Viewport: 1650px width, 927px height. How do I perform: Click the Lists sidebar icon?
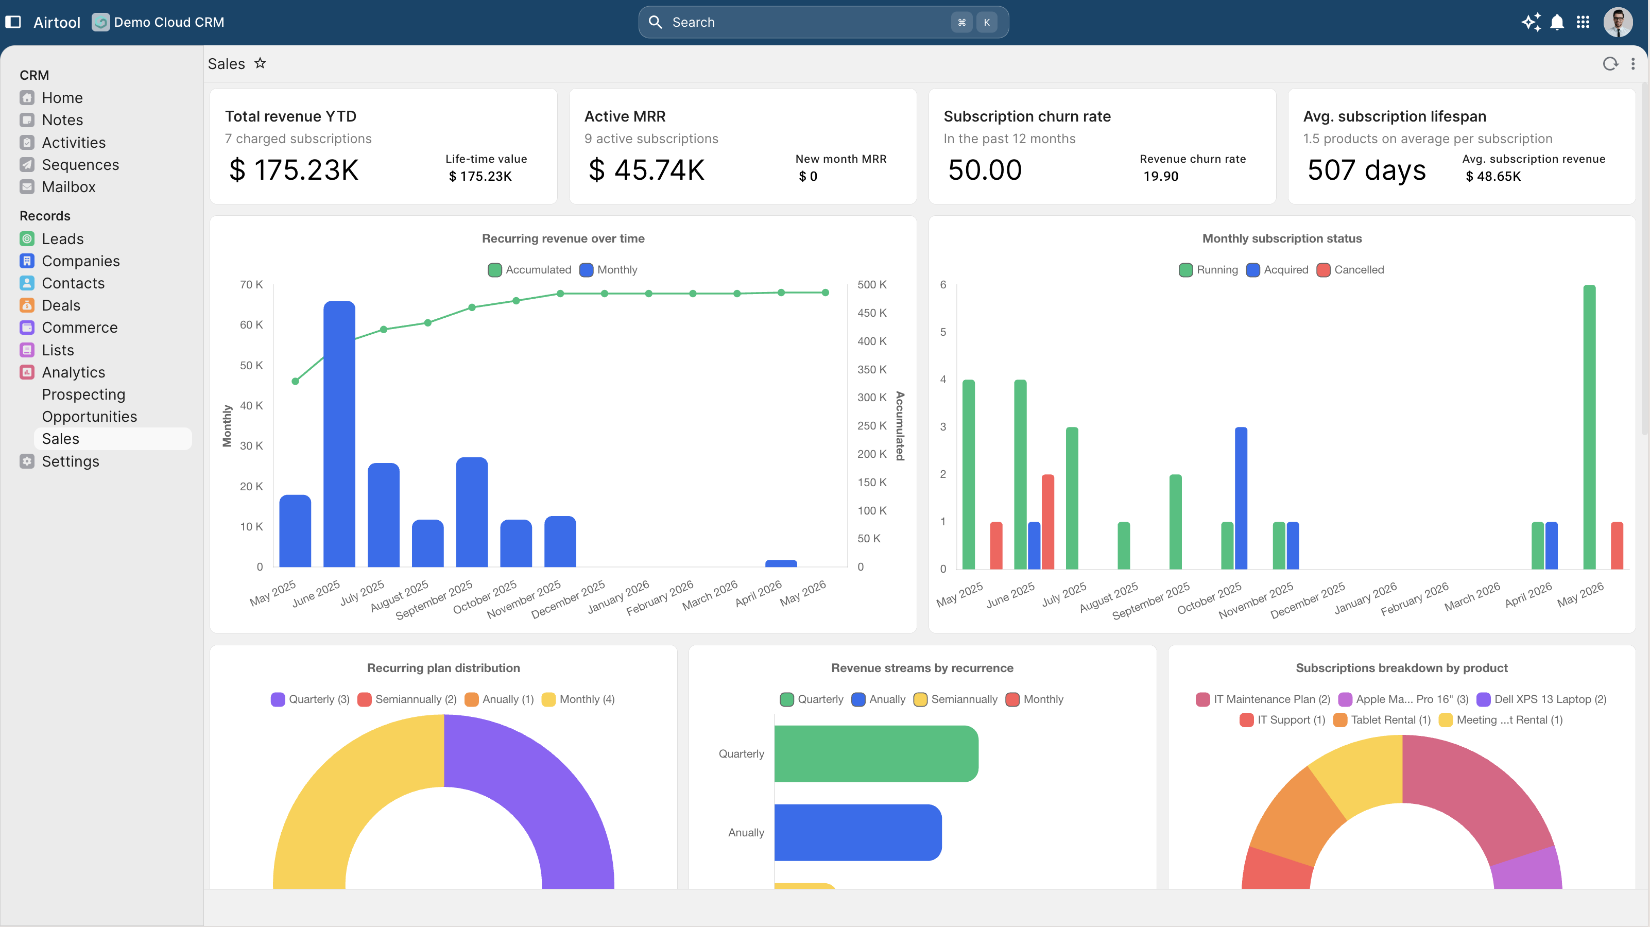27,350
